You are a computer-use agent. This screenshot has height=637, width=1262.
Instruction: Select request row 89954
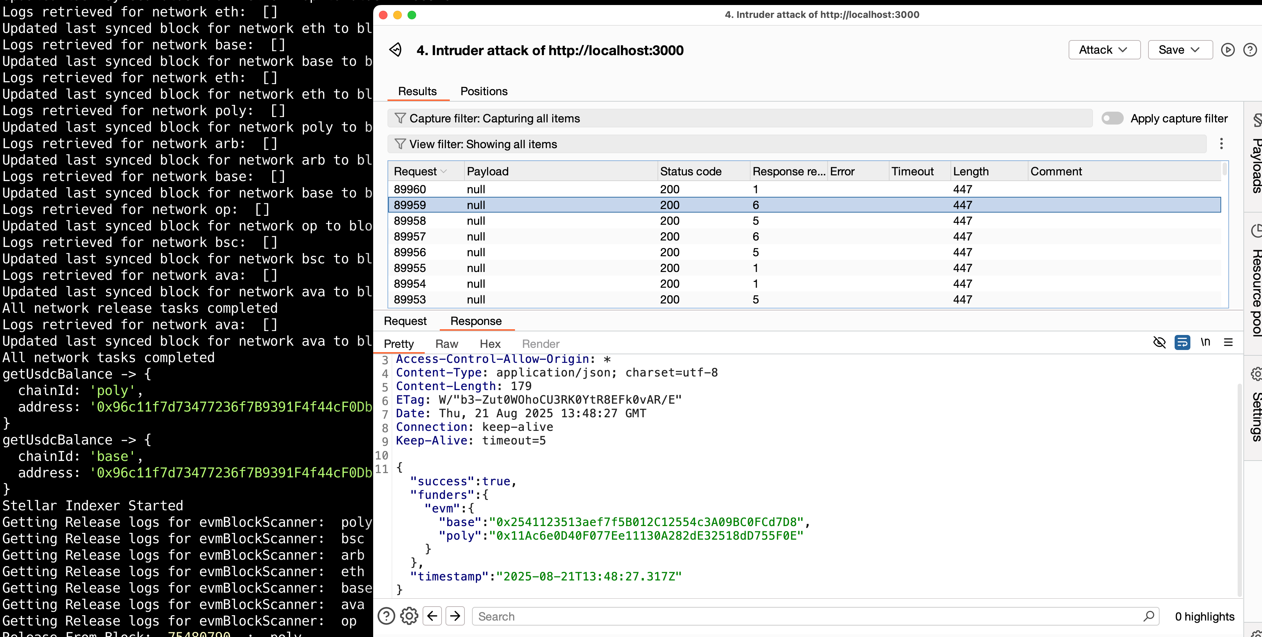[804, 283]
